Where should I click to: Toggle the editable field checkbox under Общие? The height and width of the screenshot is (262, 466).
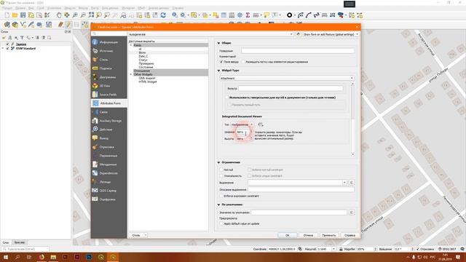[x=221, y=62]
